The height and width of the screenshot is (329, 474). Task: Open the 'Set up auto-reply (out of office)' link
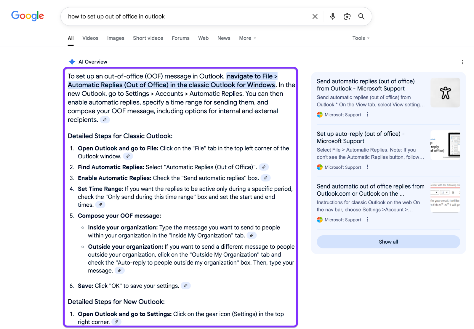(360, 138)
